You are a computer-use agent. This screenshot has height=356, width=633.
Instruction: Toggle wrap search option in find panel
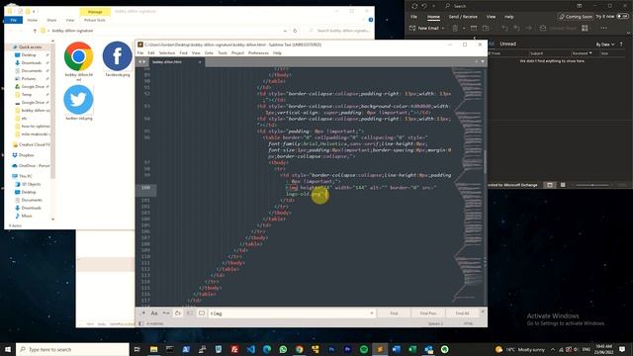click(178, 313)
